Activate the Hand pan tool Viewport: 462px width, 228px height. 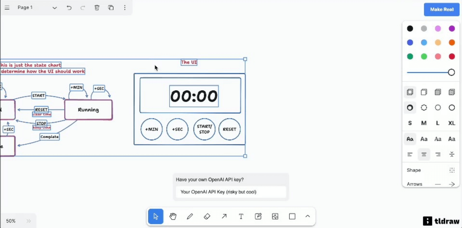tap(173, 216)
